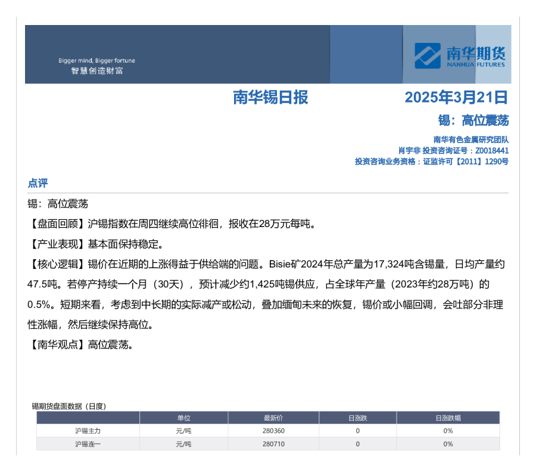
Task: Click the "Bigger mind, Bigger fortune" slogan
Action: pos(96,60)
